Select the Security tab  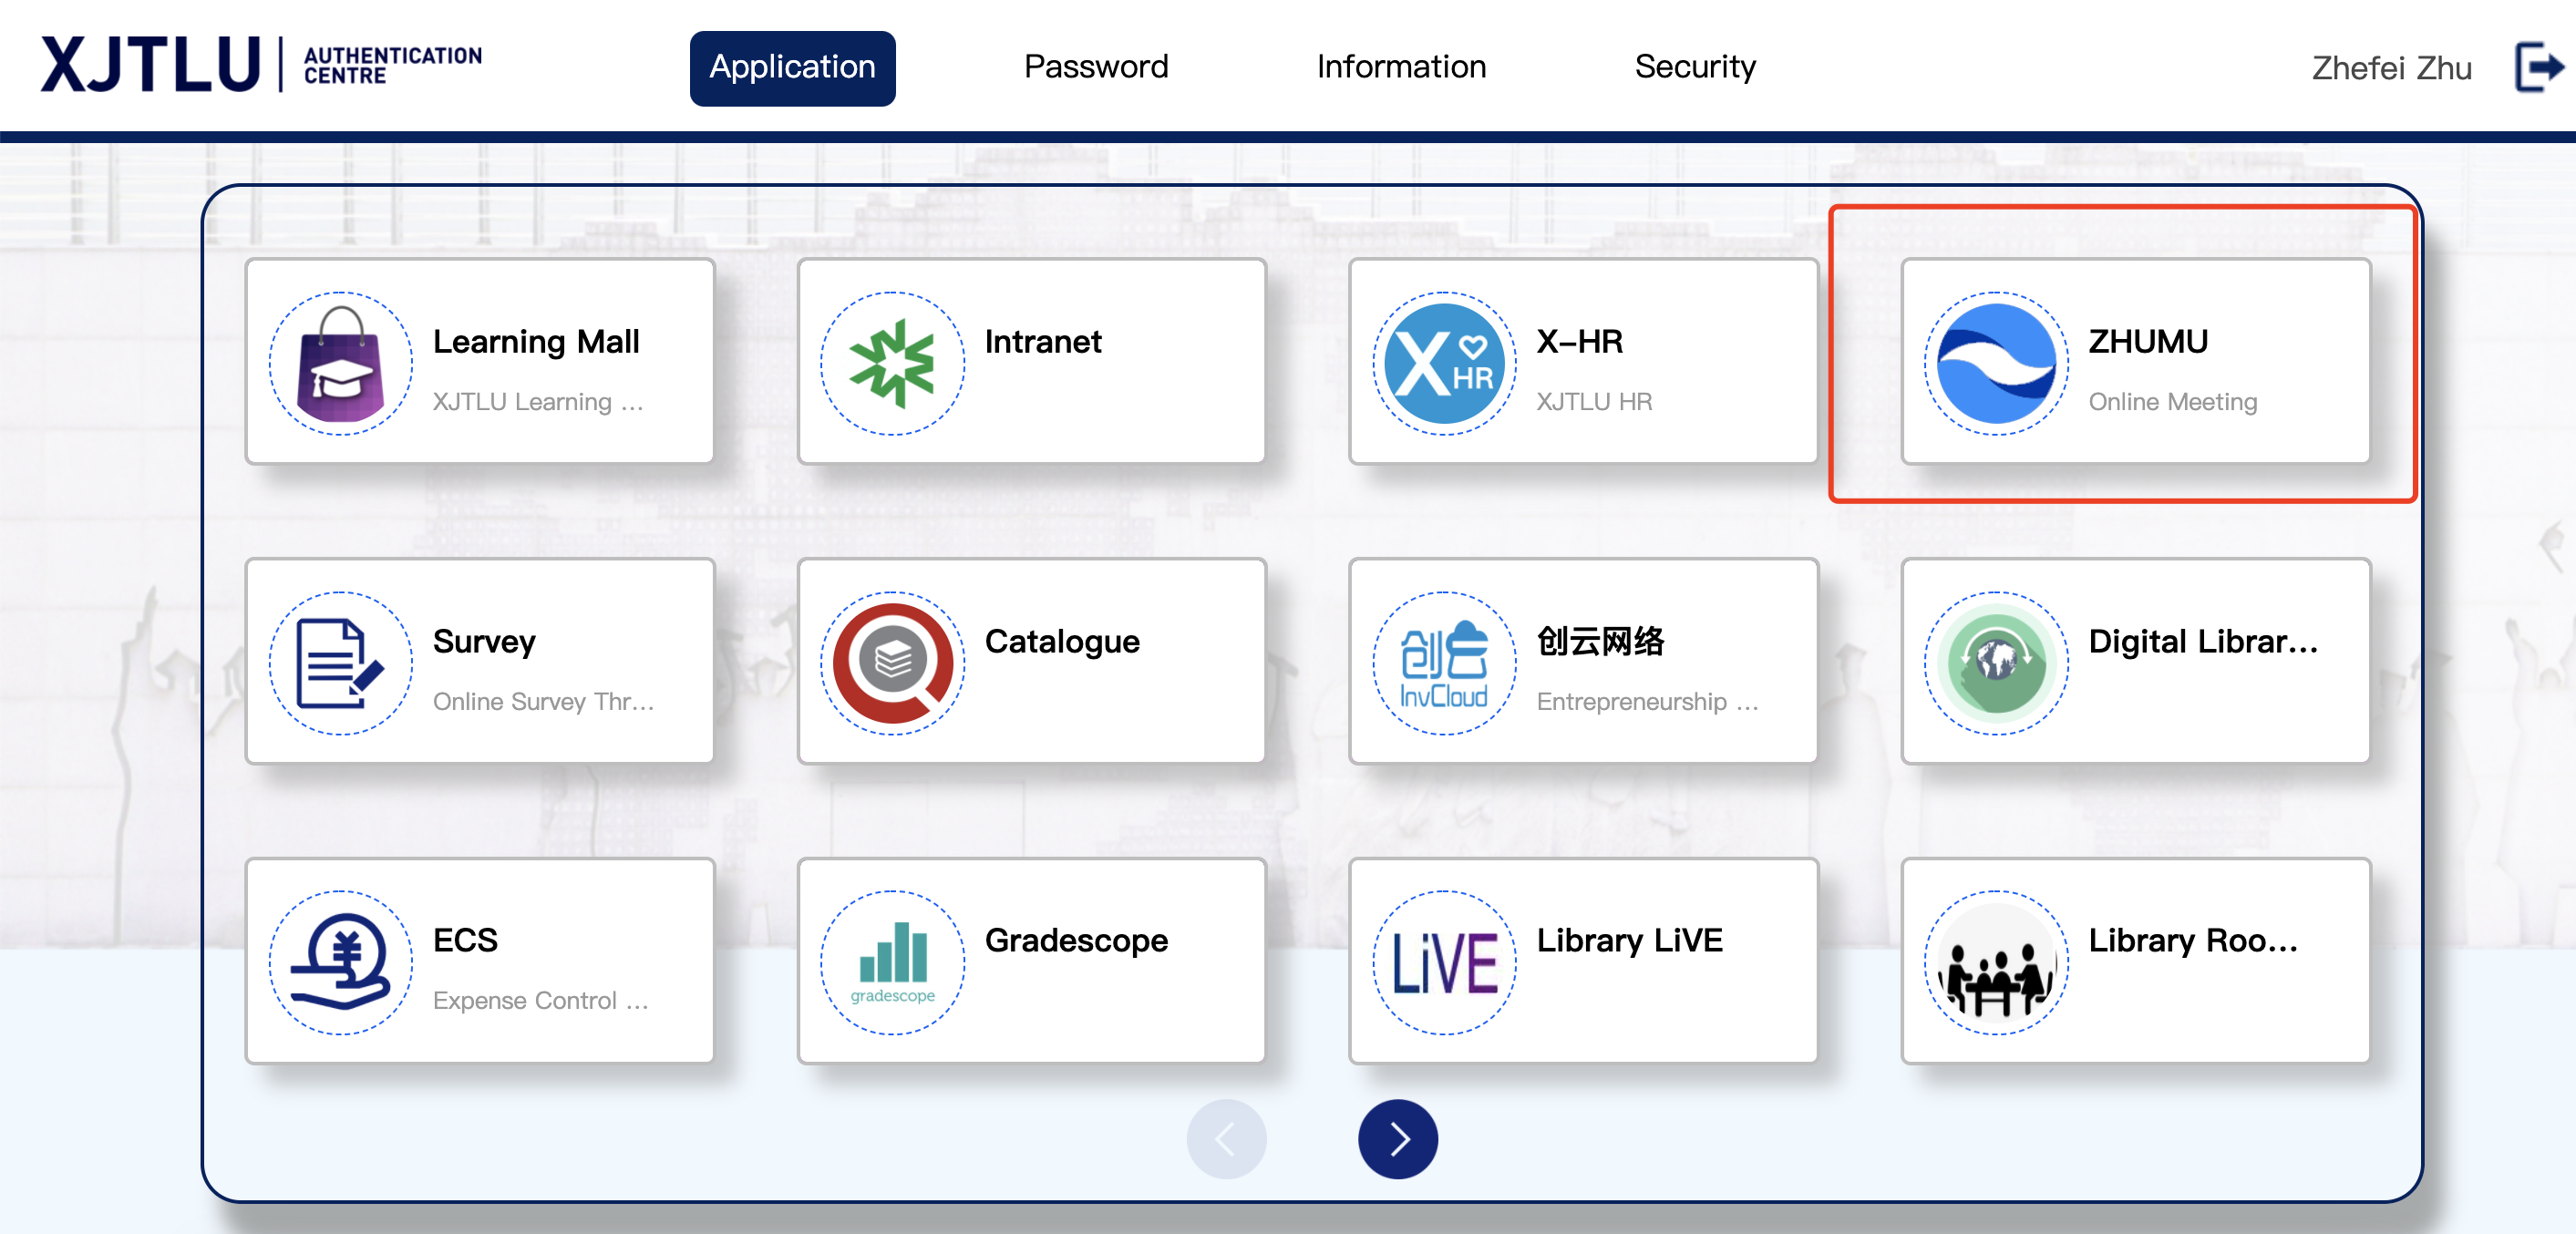1695,67
